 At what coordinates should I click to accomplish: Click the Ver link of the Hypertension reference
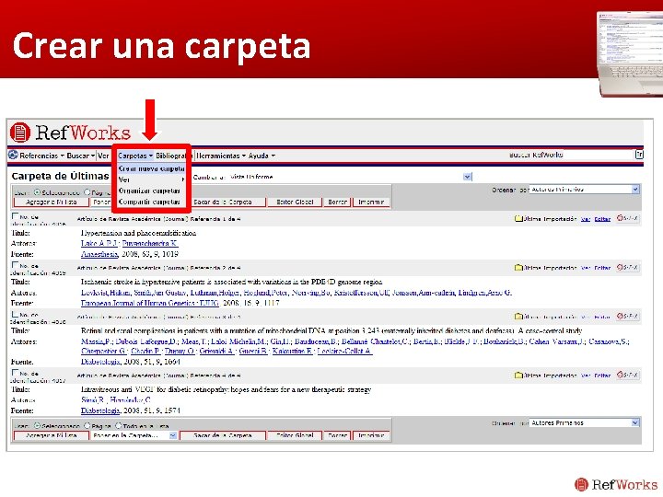click(586, 219)
